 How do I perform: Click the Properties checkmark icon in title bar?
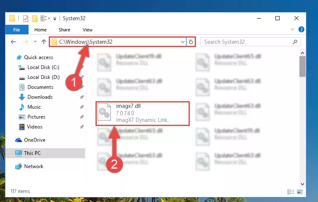point(26,19)
